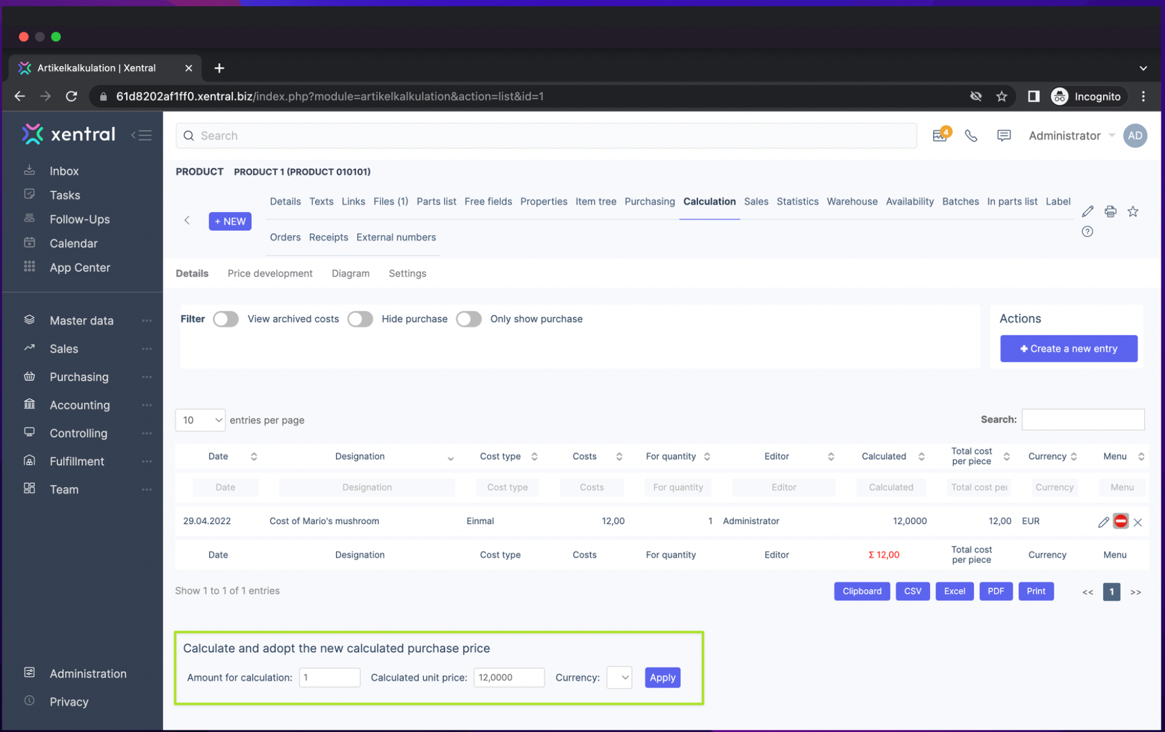Open the Statistics tab of the product
Viewport: 1165px width, 732px height.
tap(797, 201)
